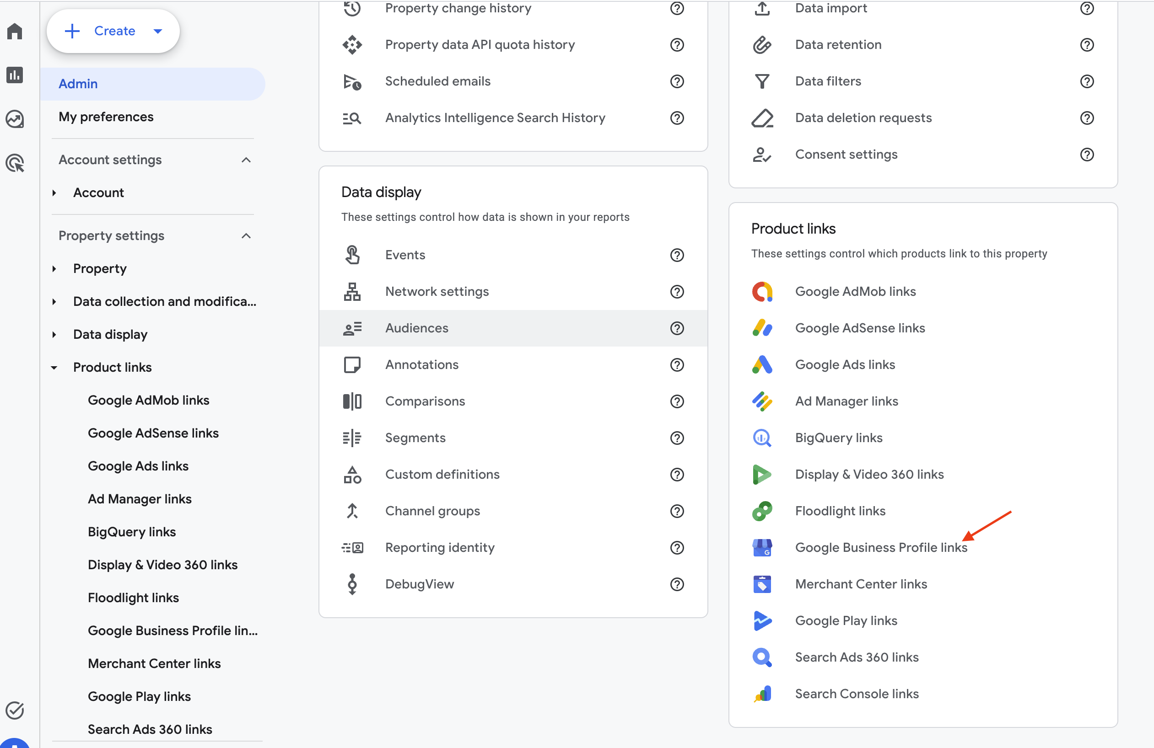Viewport: 1154px width, 748px height.
Task: Click the Events touch icon
Action: point(352,255)
